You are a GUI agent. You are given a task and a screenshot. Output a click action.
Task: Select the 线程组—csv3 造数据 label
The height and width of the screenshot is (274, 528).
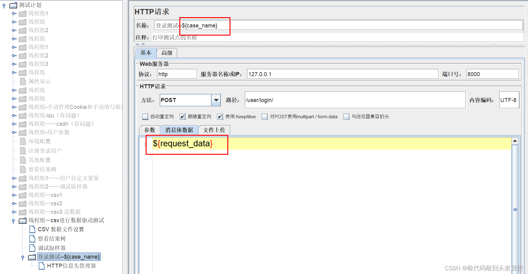55,212
